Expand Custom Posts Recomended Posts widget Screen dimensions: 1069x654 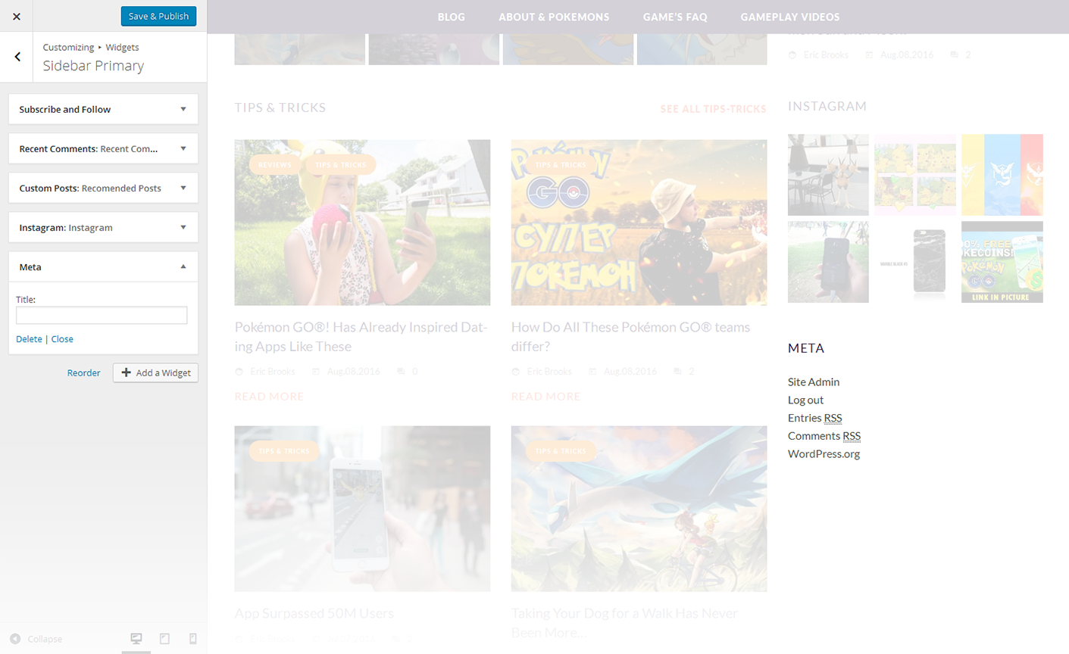(103, 188)
